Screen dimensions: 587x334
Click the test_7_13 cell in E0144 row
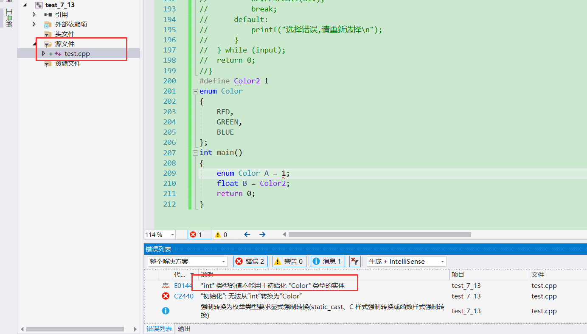tap(466, 286)
